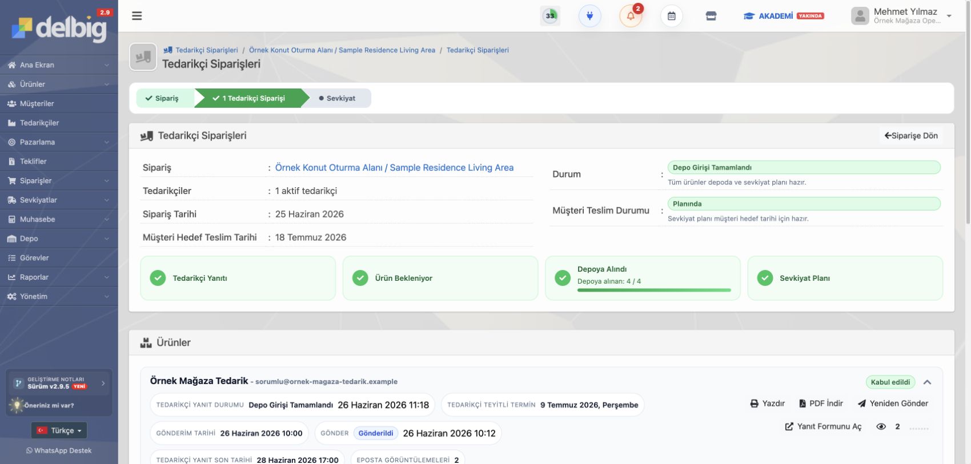The height and width of the screenshot is (464, 971).
Task: Open the Türkçe language dropdown
Action: (x=59, y=430)
